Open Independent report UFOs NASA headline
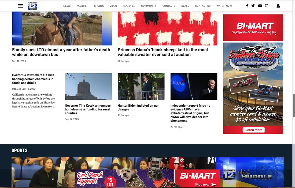Viewport: 295px width, 188px height. [190, 113]
